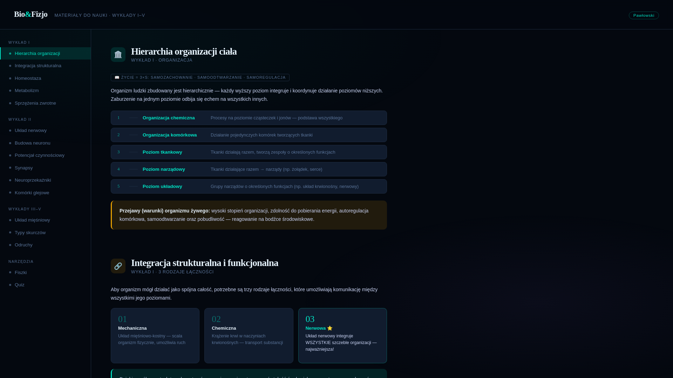Image resolution: width=673 pixels, height=378 pixels.
Task: Open the Pawłowski user badge
Action: pyautogui.click(x=644, y=15)
